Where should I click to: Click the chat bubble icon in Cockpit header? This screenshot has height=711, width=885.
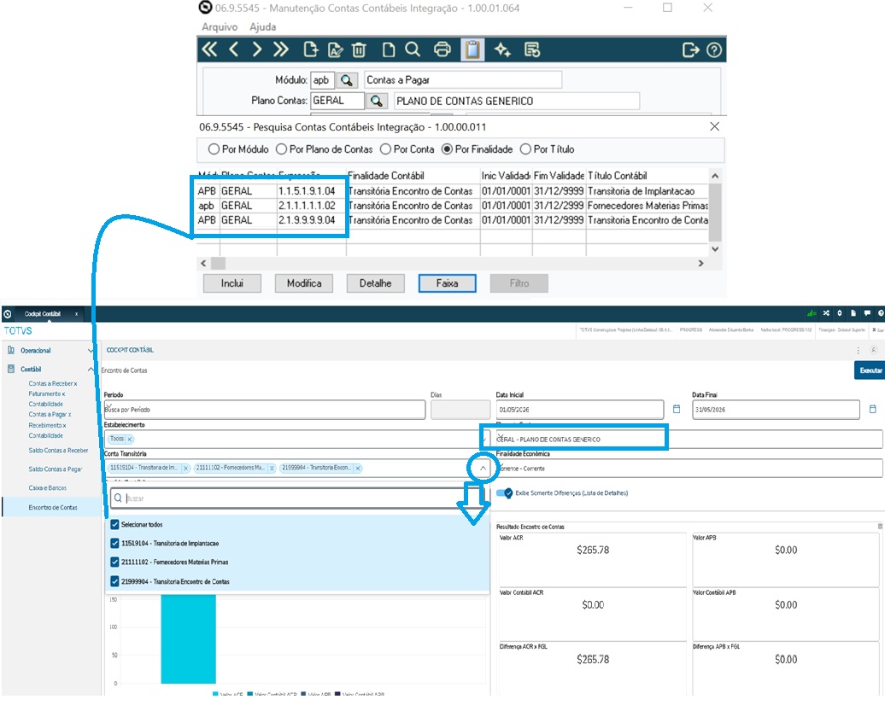pos(867,313)
